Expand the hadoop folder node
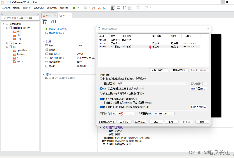 coord(7,43)
